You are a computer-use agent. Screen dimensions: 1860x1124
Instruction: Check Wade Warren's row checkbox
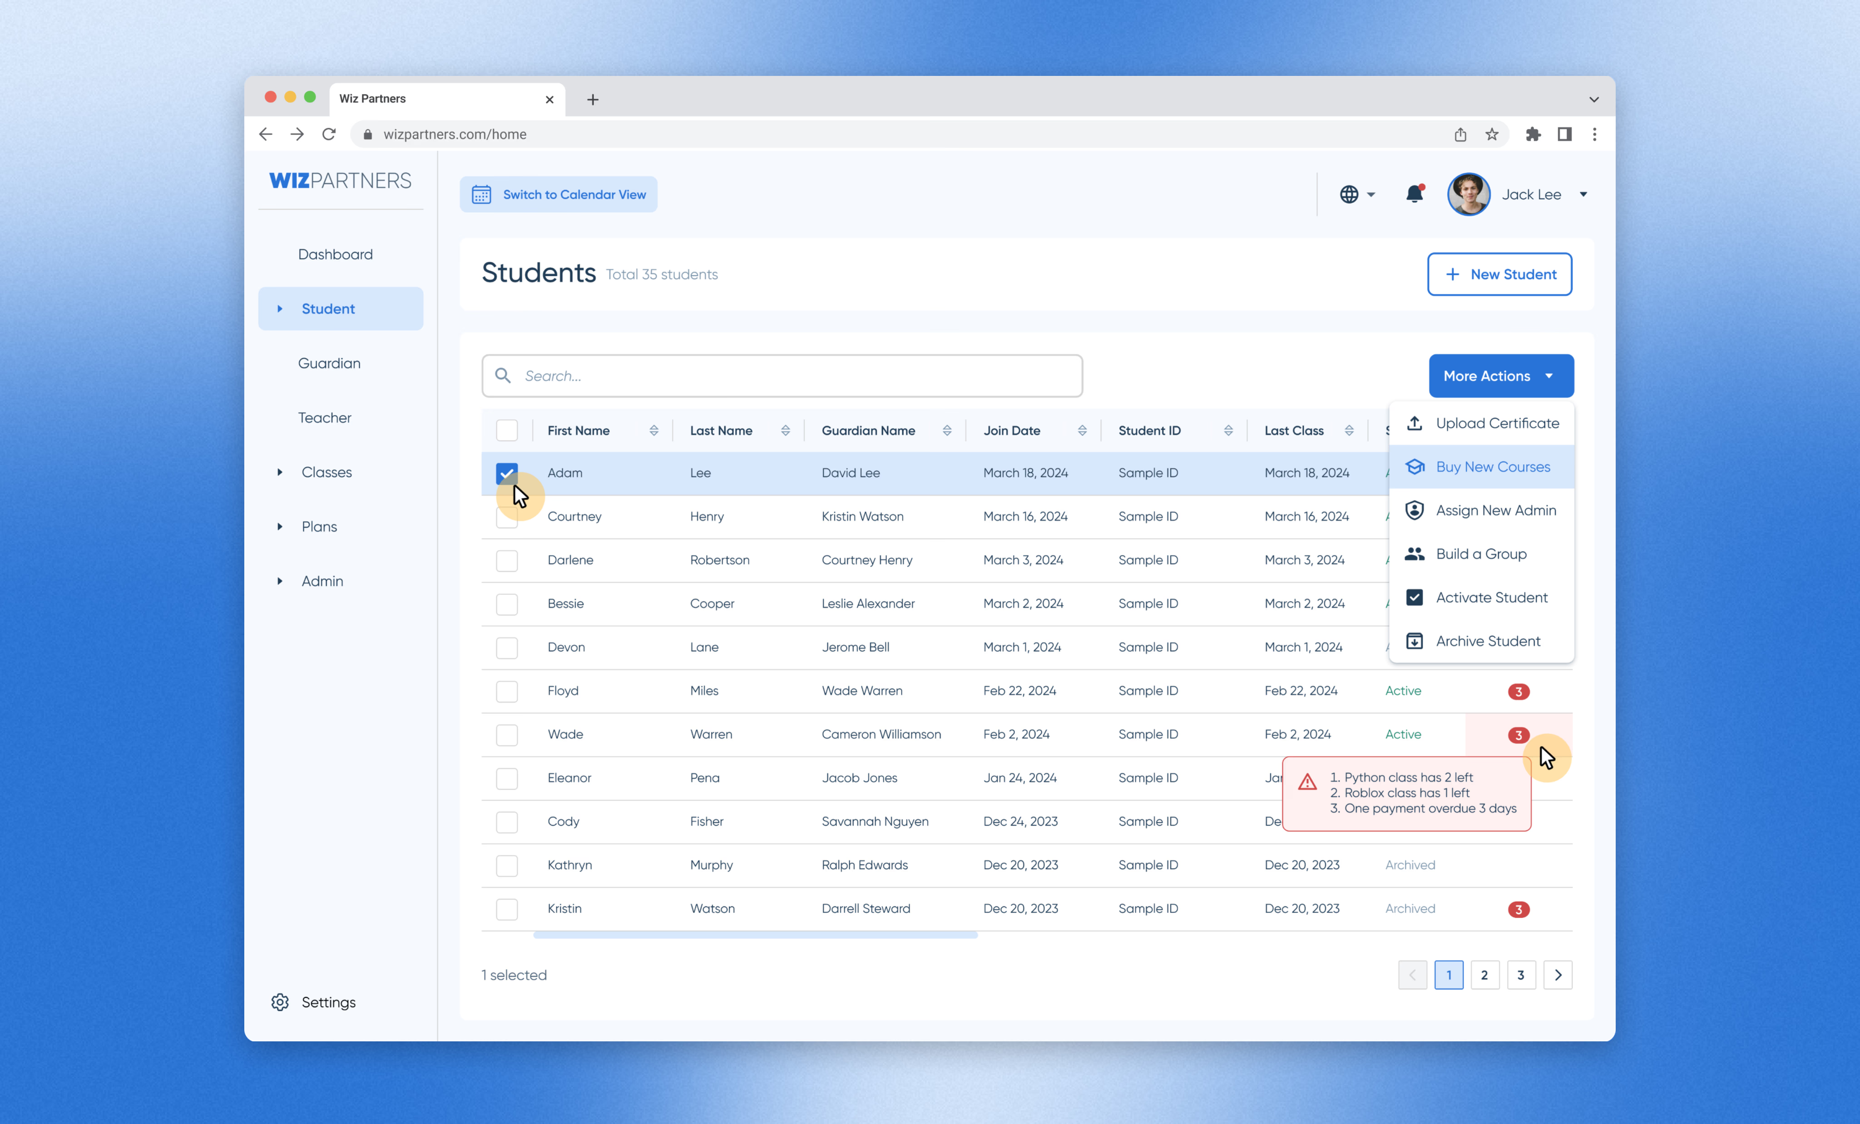coord(506,734)
